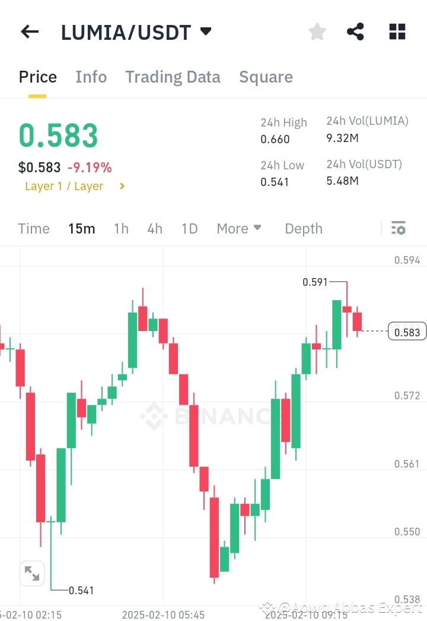
Task: Select the 1D daily timeframe
Action: [189, 228]
